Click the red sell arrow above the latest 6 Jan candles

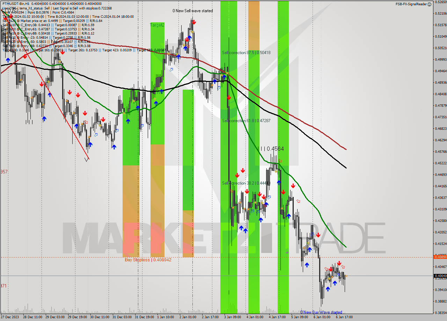coord(339,263)
